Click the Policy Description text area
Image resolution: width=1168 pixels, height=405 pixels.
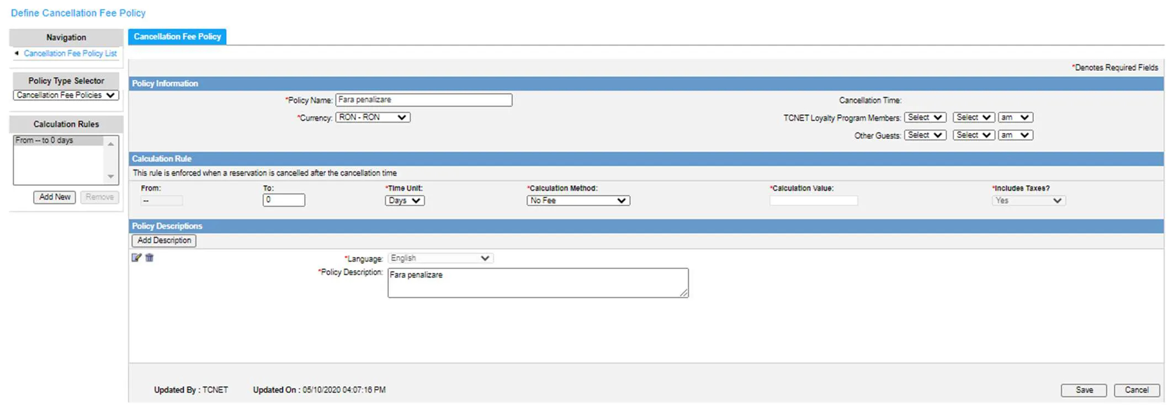click(538, 283)
